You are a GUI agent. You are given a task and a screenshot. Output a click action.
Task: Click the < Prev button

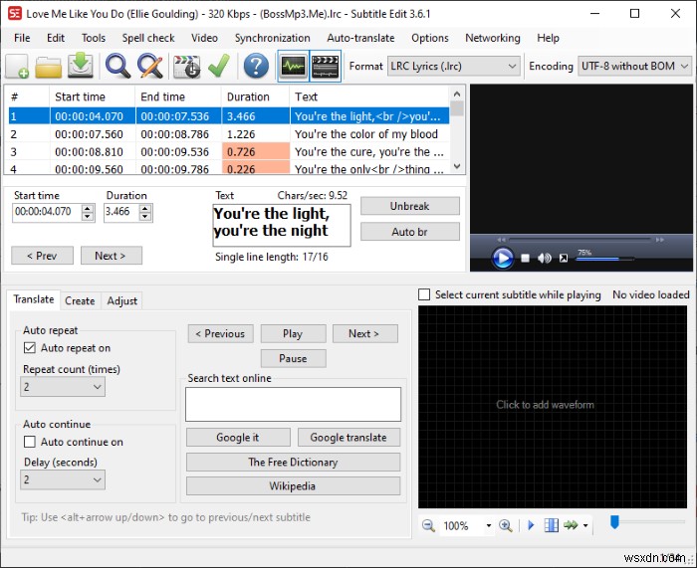coord(42,256)
